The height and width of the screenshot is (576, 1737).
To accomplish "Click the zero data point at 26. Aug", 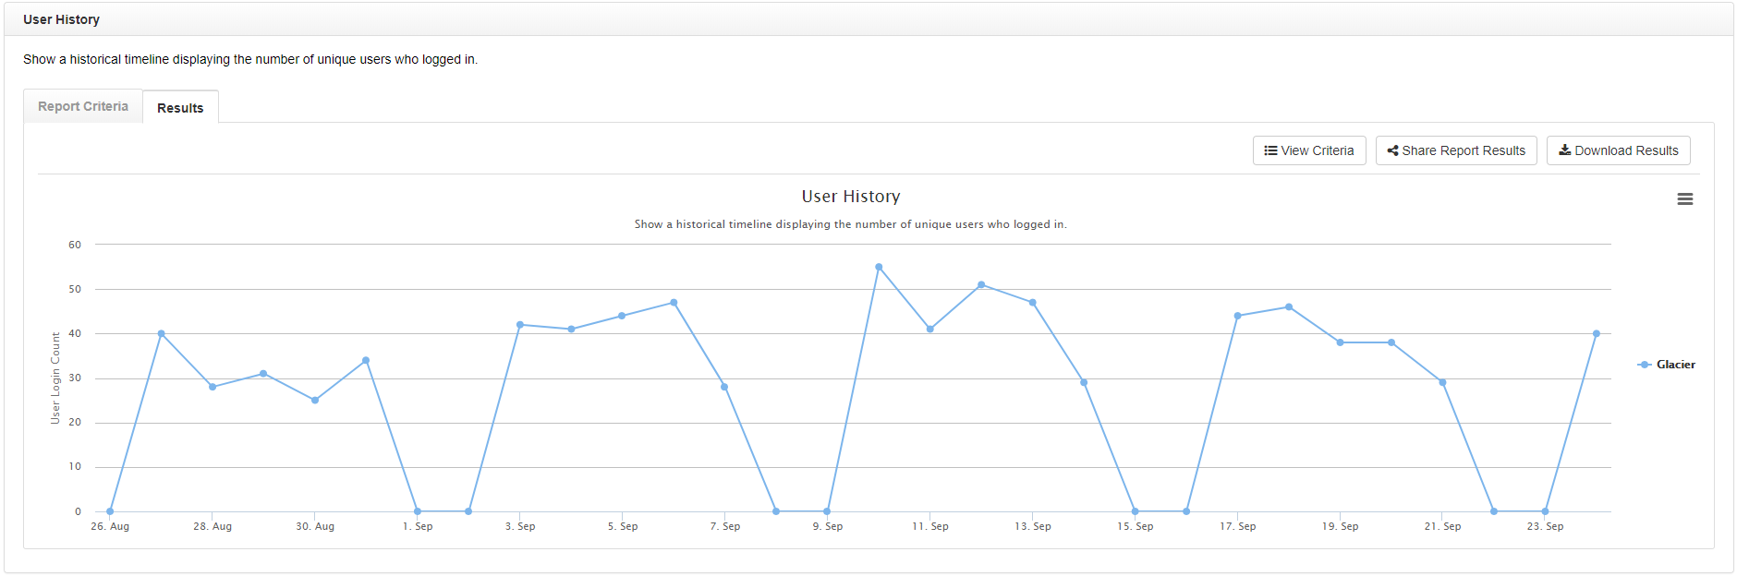I will click(110, 511).
